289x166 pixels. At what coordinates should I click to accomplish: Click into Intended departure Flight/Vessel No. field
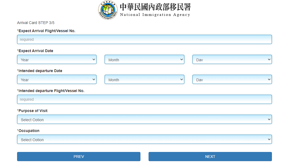click(144, 99)
